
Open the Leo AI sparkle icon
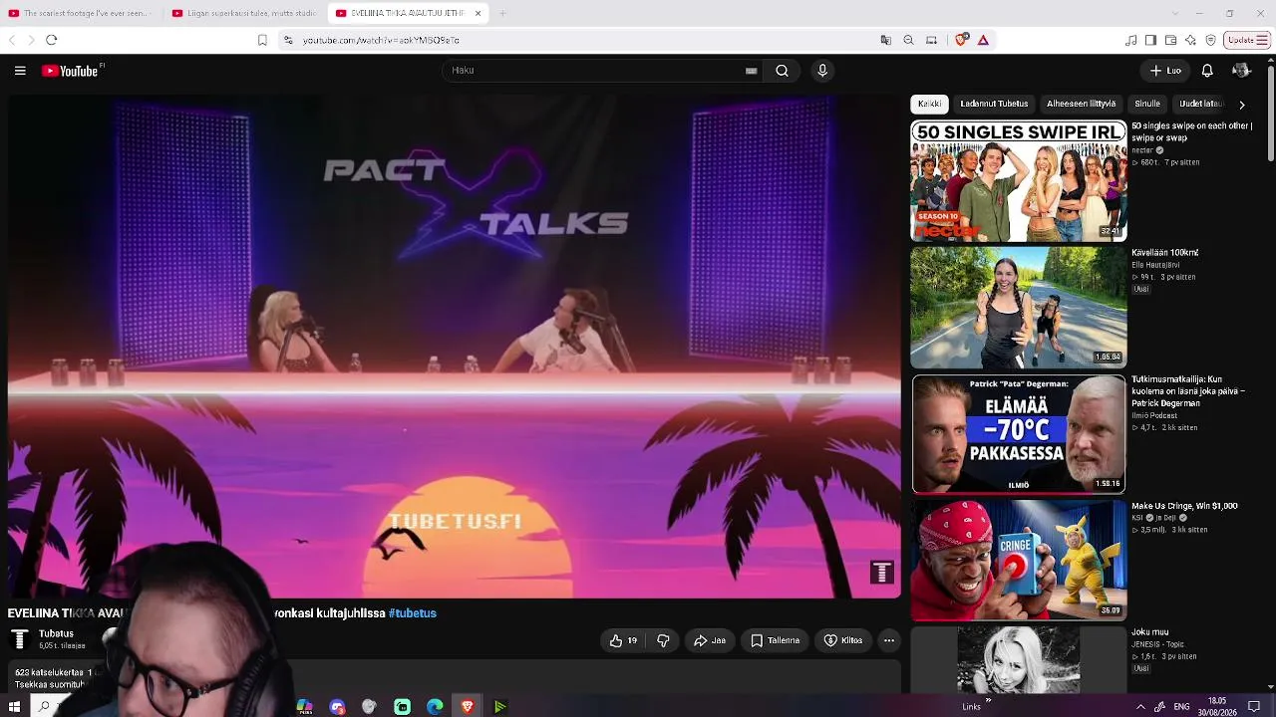tap(1190, 40)
